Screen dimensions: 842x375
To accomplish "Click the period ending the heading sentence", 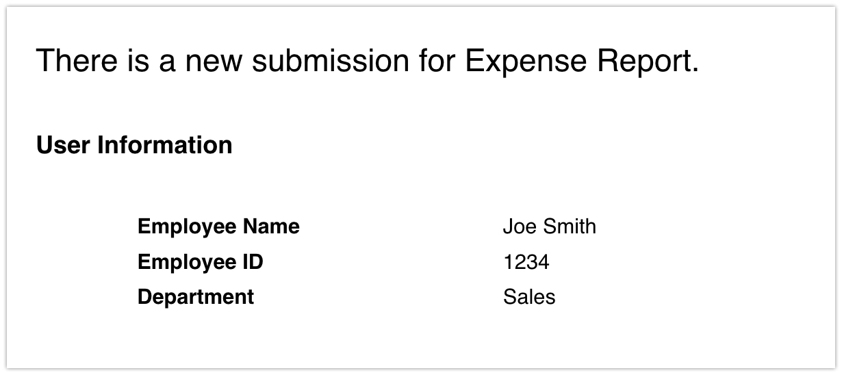I will [x=696, y=68].
